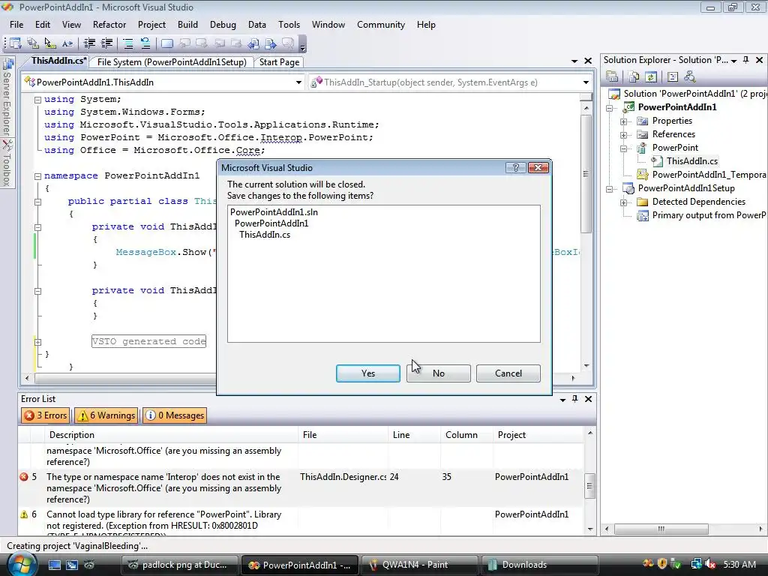Collapse the PowerPointAddIn1 project node

609,108
